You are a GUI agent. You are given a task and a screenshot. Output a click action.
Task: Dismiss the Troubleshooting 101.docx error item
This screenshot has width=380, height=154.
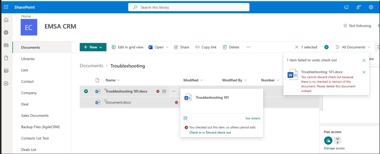(x=364, y=72)
